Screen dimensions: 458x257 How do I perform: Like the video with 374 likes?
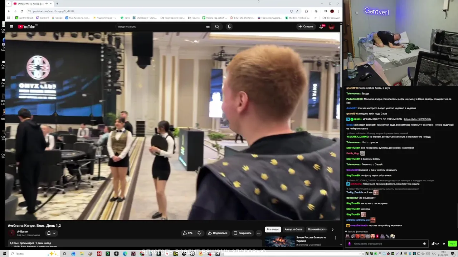coord(187,233)
